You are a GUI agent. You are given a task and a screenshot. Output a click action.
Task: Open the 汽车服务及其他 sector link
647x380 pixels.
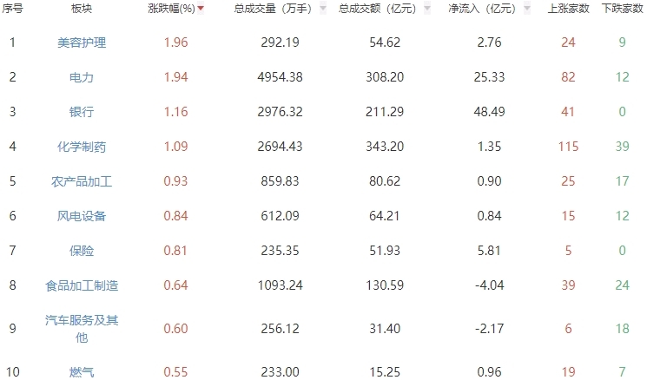[x=82, y=328]
